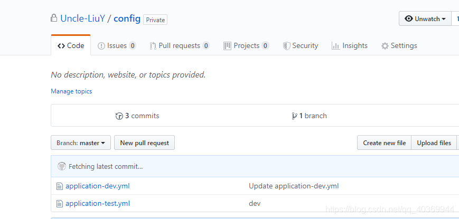
Task: Switch to the Issues tab
Action: point(117,46)
